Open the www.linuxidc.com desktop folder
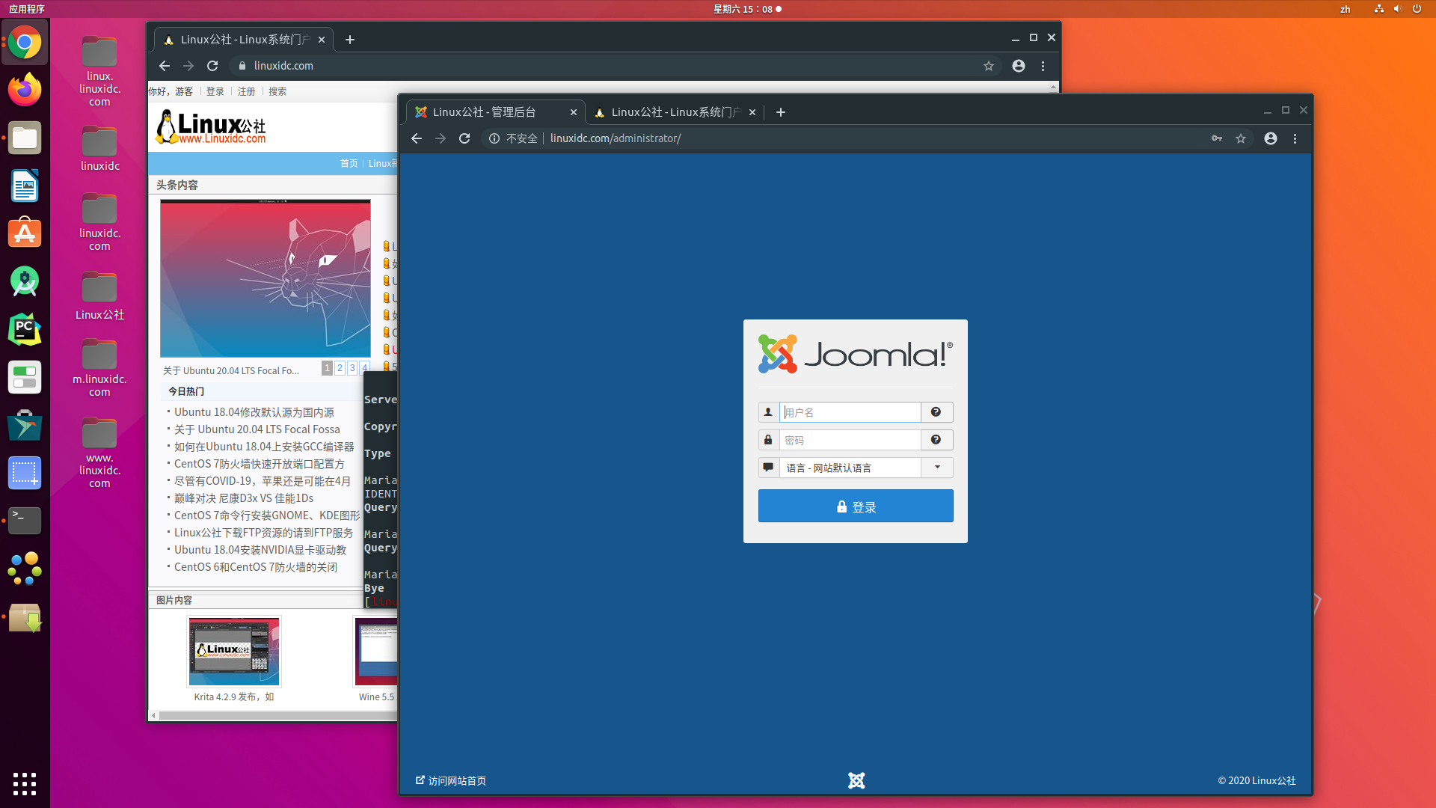 (99, 453)
